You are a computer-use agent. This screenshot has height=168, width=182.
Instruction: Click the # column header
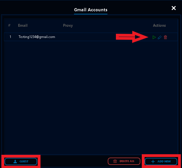(9, 25)
